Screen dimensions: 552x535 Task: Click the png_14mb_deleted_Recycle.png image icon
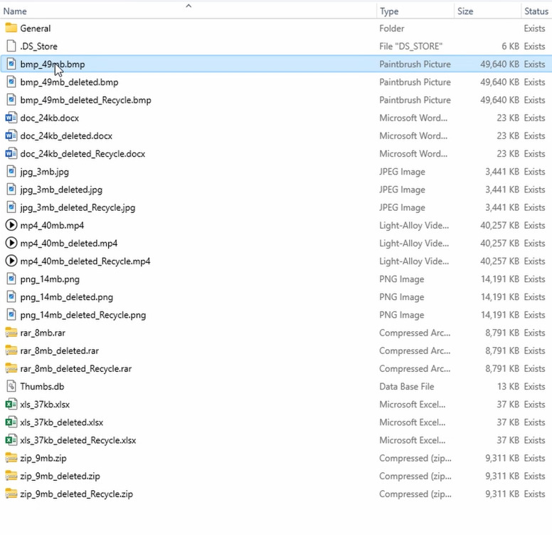pos(11,315)
